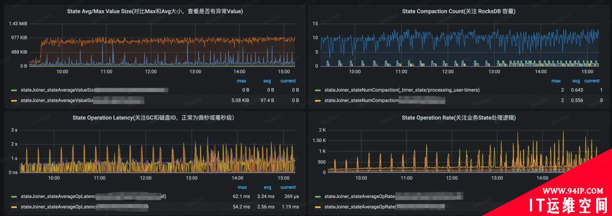The image size is (612, 216).
Task: Click yellow swatch of stateAverageOpRate legend
Action: pyautogui.click(x=318, y=206)
